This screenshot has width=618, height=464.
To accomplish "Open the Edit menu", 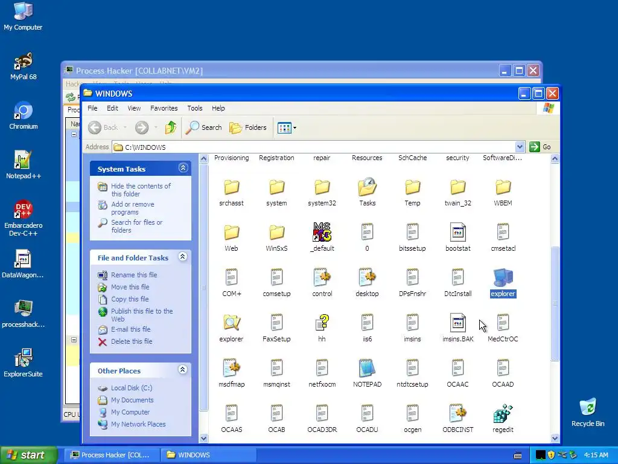I will point(112,108).
